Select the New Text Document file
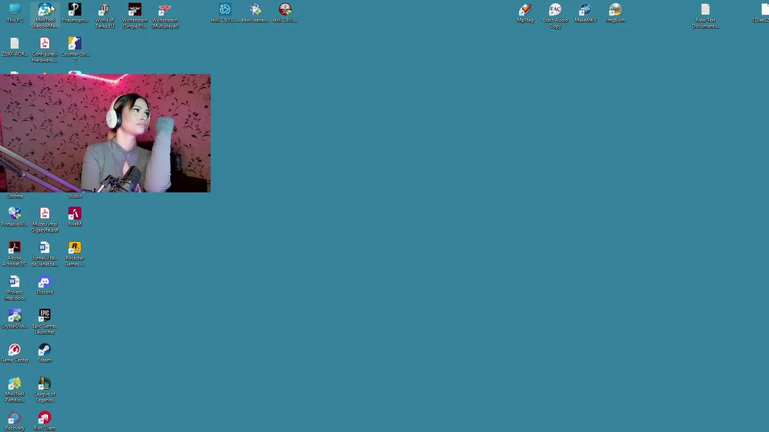The width and height of the screenshot is (769, 432). point(705,16)
